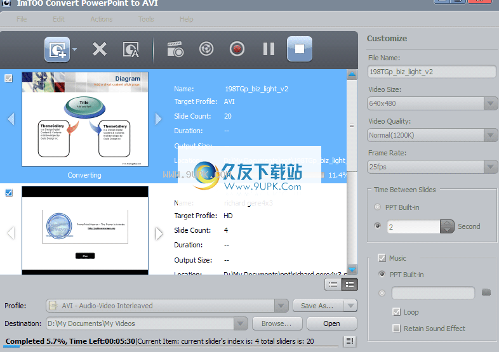Uncheck the 198TGp_biz_light_v2 item checkbox
Screen dimensions: 499x352
[9, 78]
